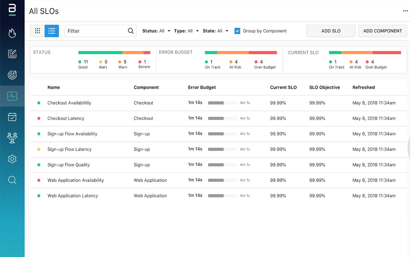This screenshot has width=419, height=257.
Task: Expand the State: All dropdown
Action: [x=216, y=31]
